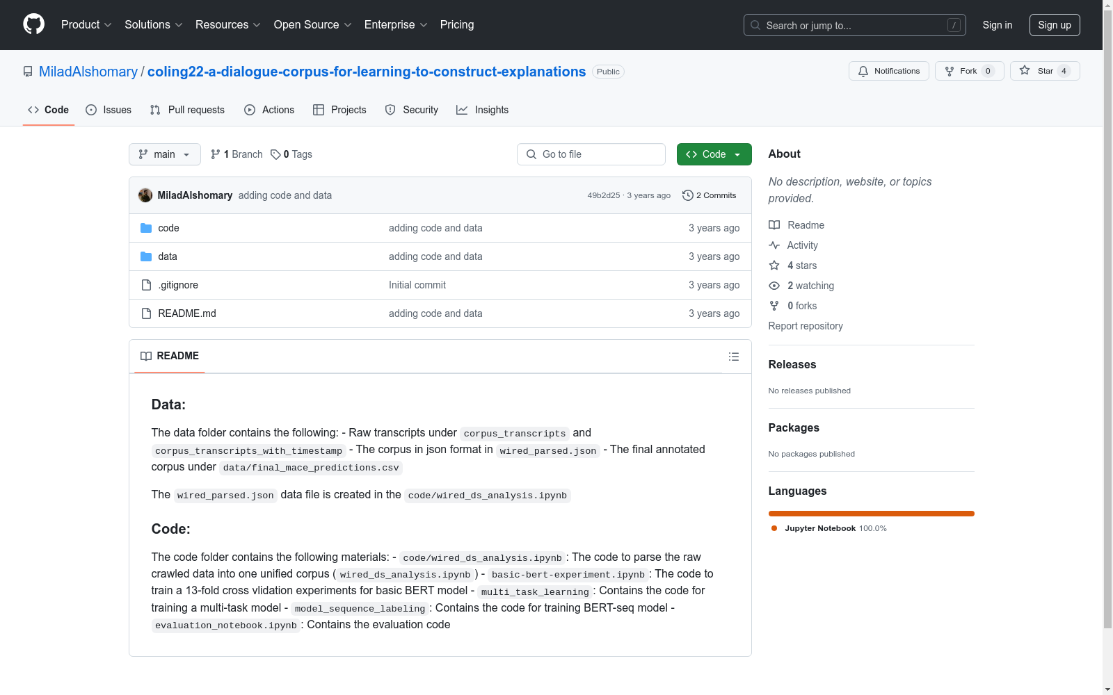Screen dimensions: 1113x695
Task: Open the Enterprise dropdown
Action: click(x=396, y=25)
